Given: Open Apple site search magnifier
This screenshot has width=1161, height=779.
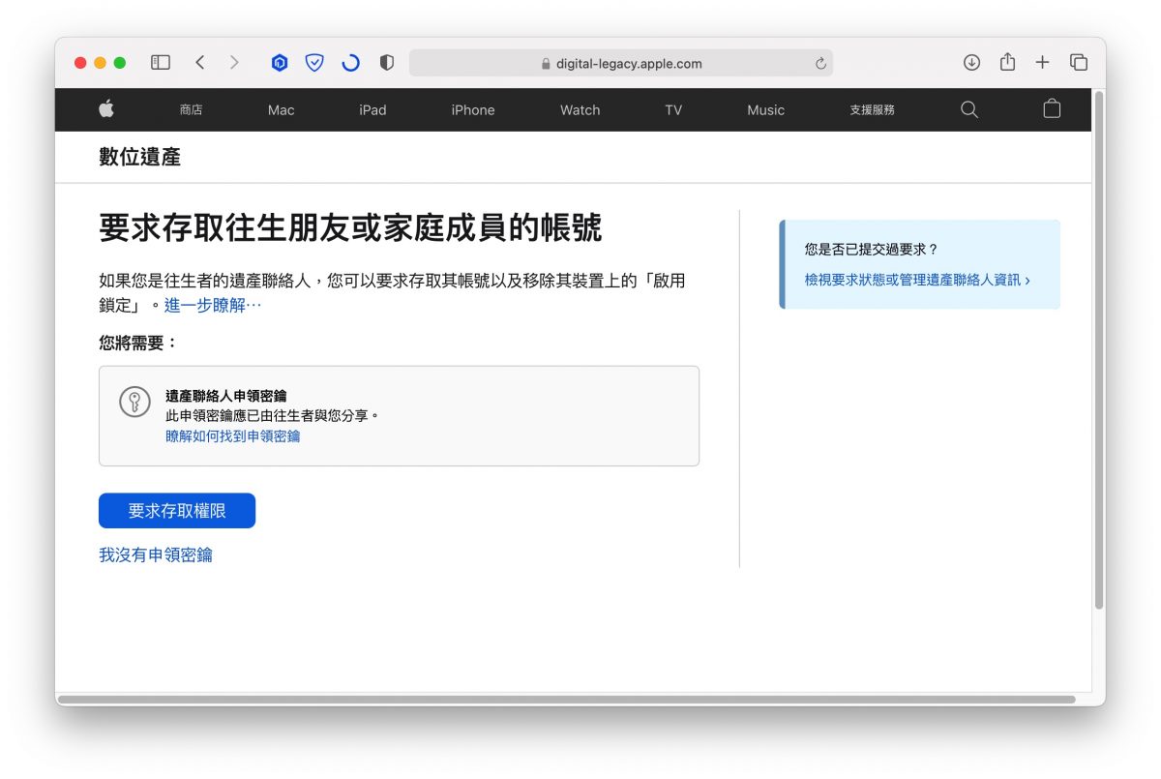Looking at the screenshot, I should coord(969,109).
